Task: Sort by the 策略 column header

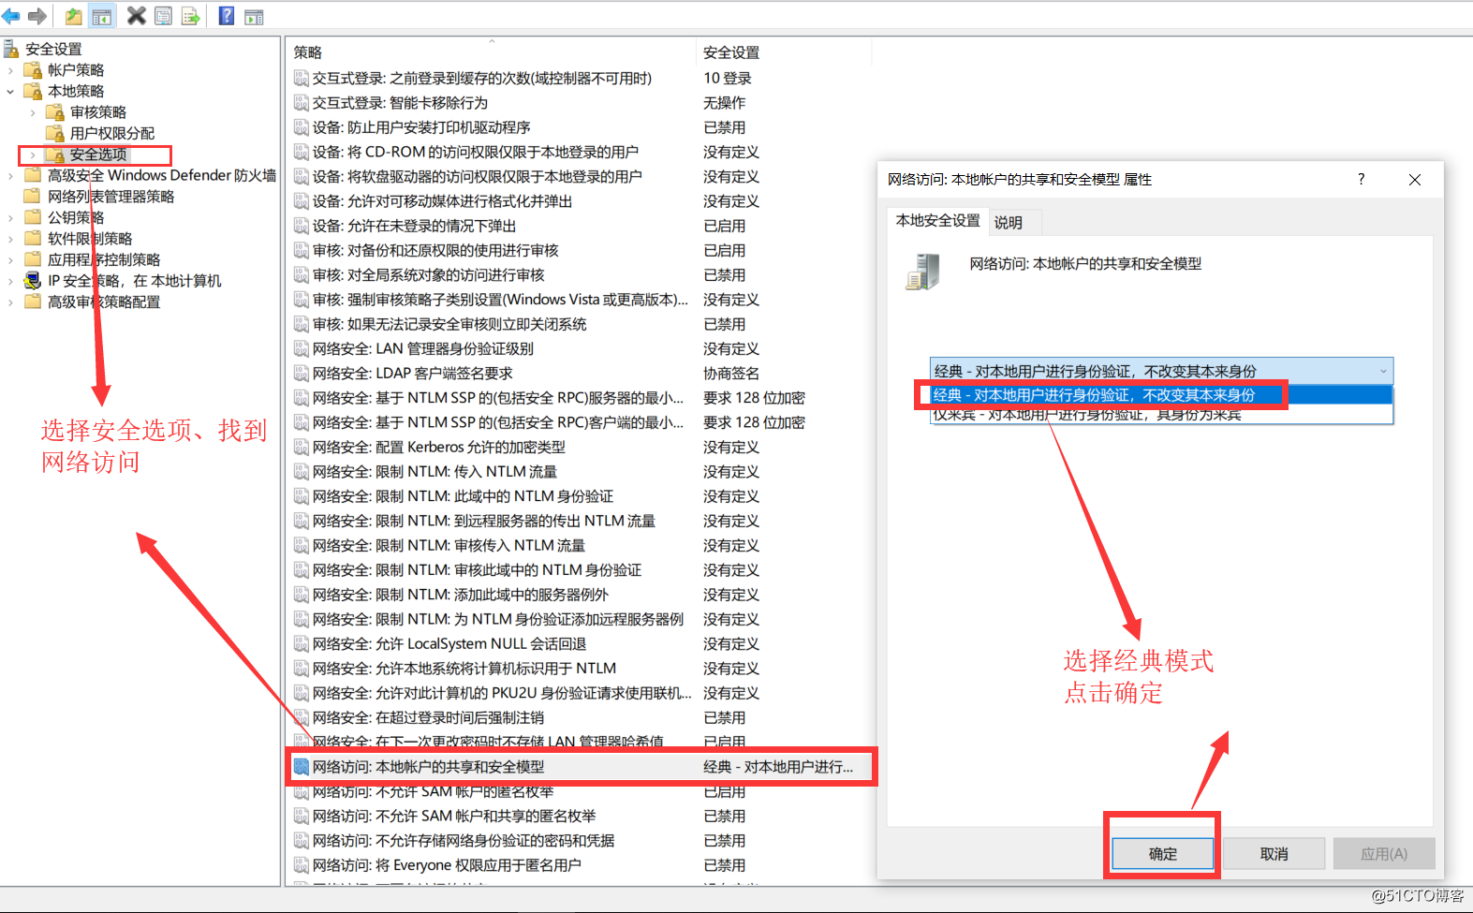Action: click(492, 52)
